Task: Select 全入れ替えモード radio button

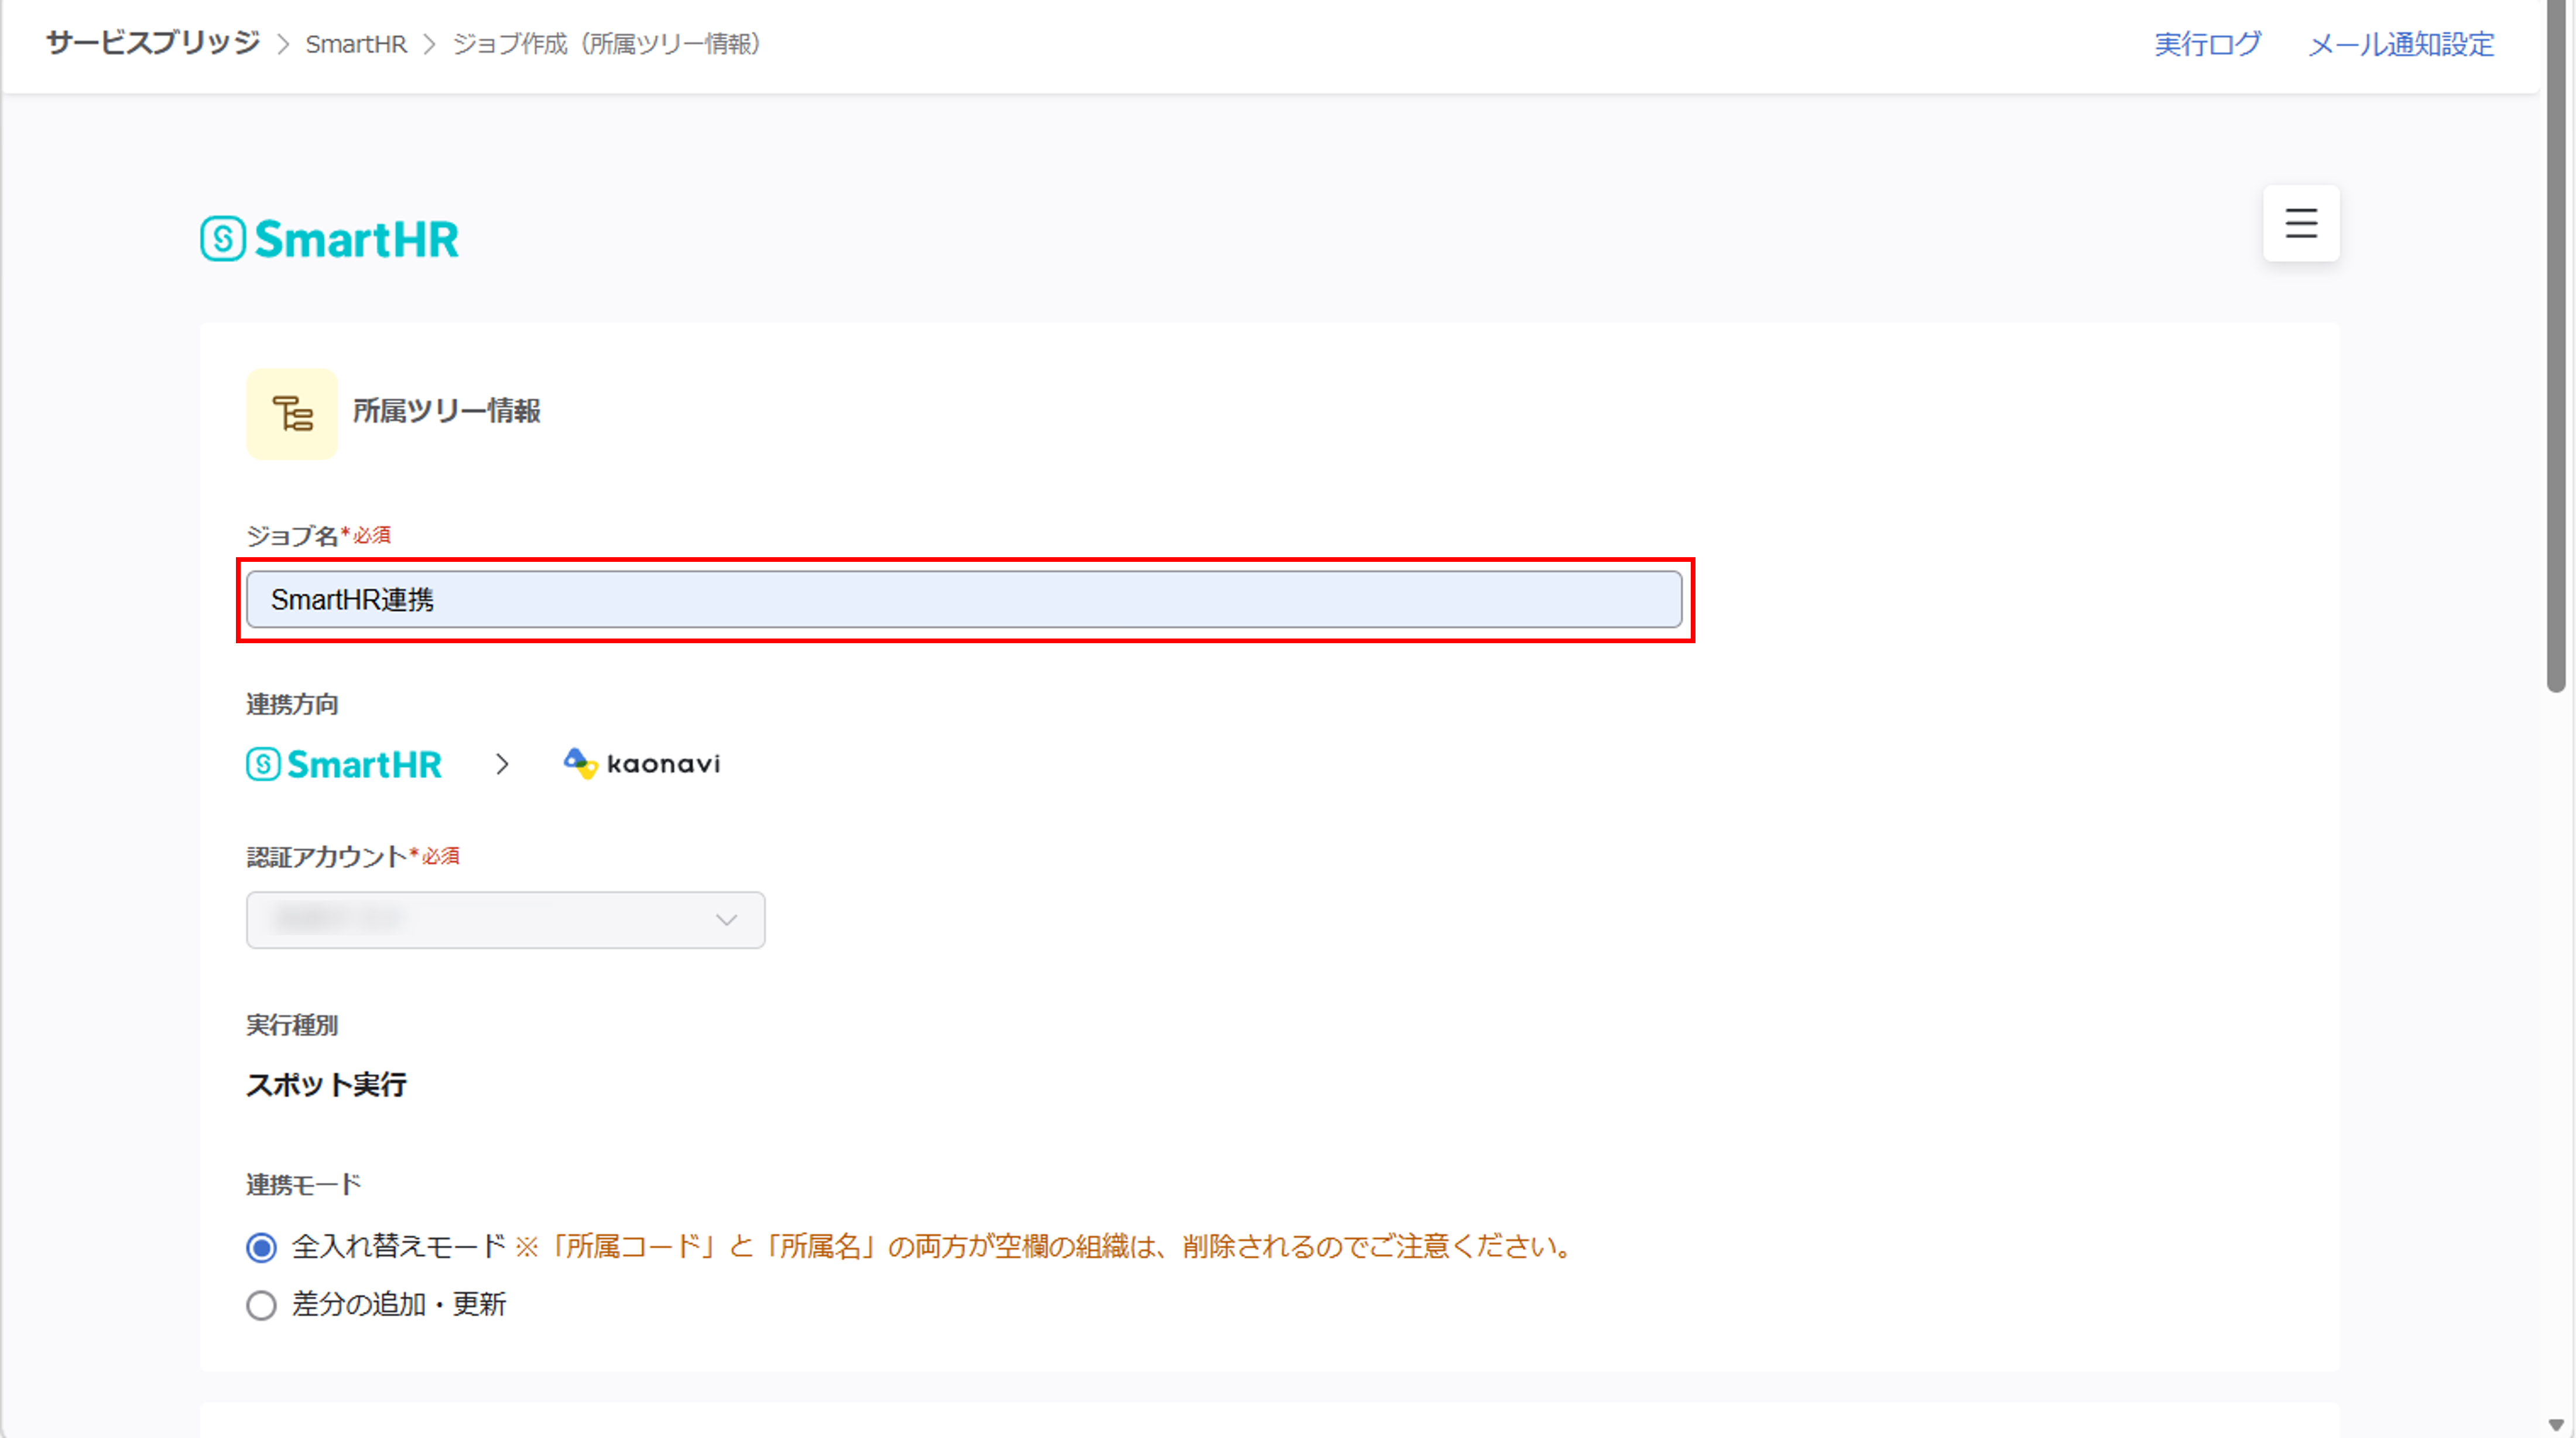Action: coord(262,1247)
